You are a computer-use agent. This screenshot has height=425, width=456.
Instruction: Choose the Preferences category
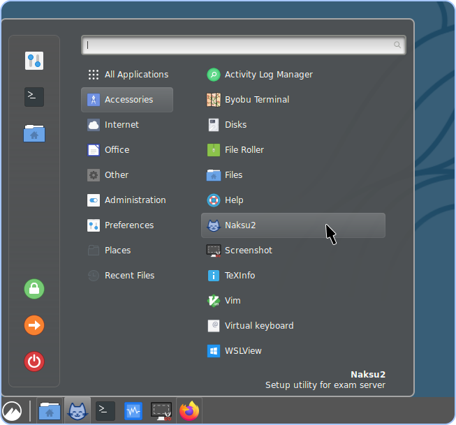pos(128,225)
